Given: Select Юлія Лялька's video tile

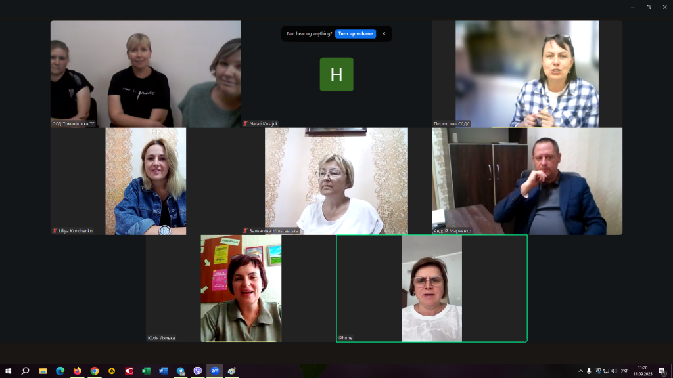Looking at the screenshot, I should tap(241, 288).
